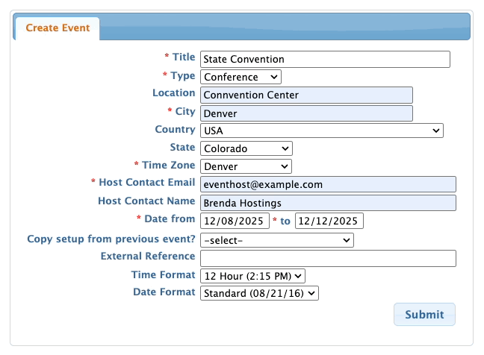Expand the Time Zone dropdown

coord(246,166)
